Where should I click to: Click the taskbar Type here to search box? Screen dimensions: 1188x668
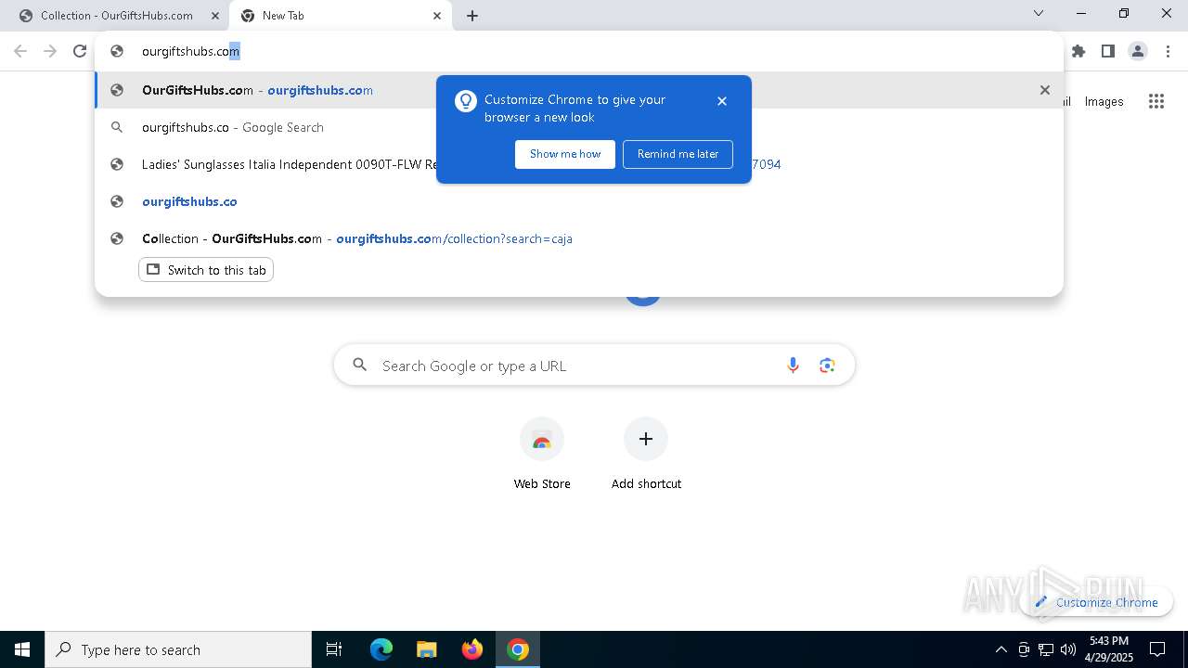pyautogui.click(x=178, y=649)
